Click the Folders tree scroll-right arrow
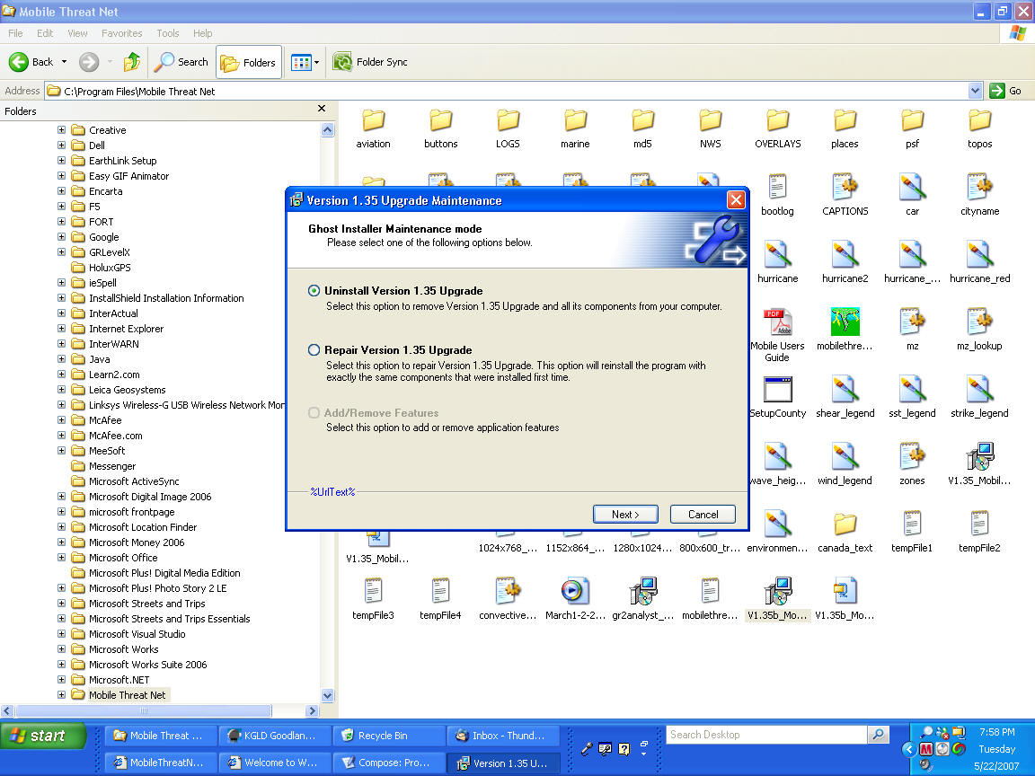The width and height of the screenshot is (1035, 776). [x=313, y=710]
